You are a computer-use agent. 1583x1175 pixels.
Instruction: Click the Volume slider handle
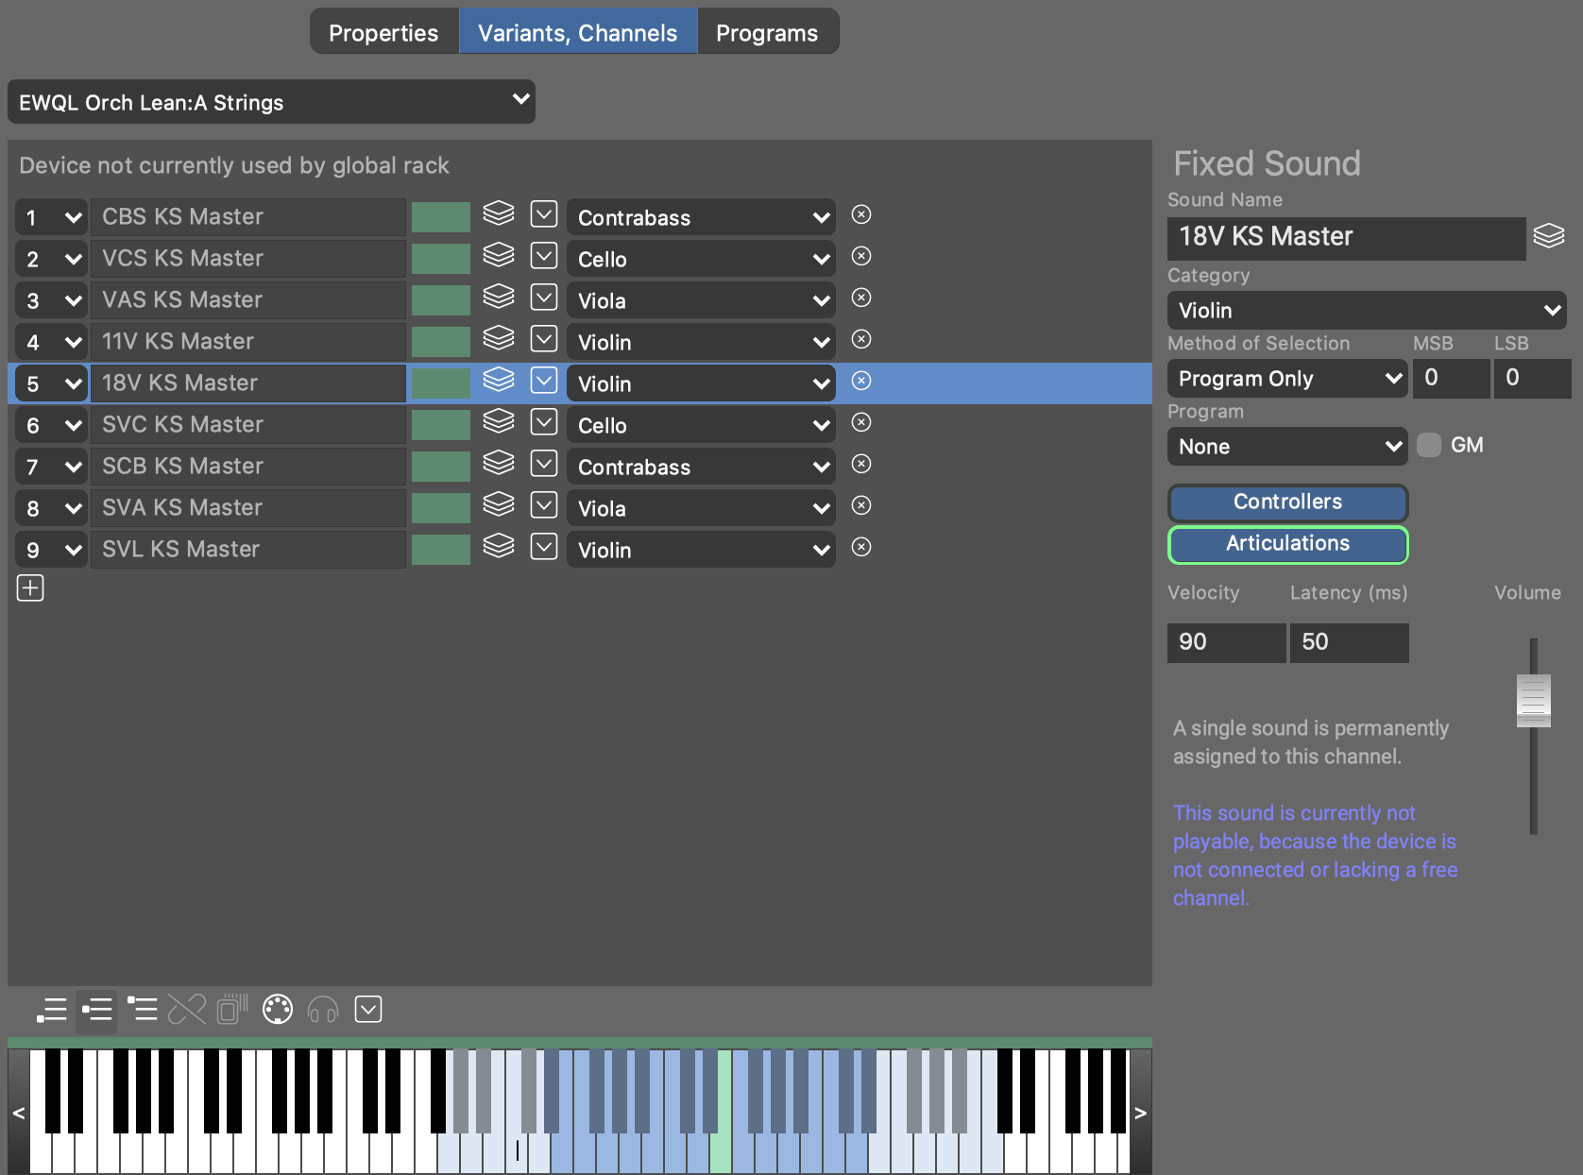pos(1533,700)
